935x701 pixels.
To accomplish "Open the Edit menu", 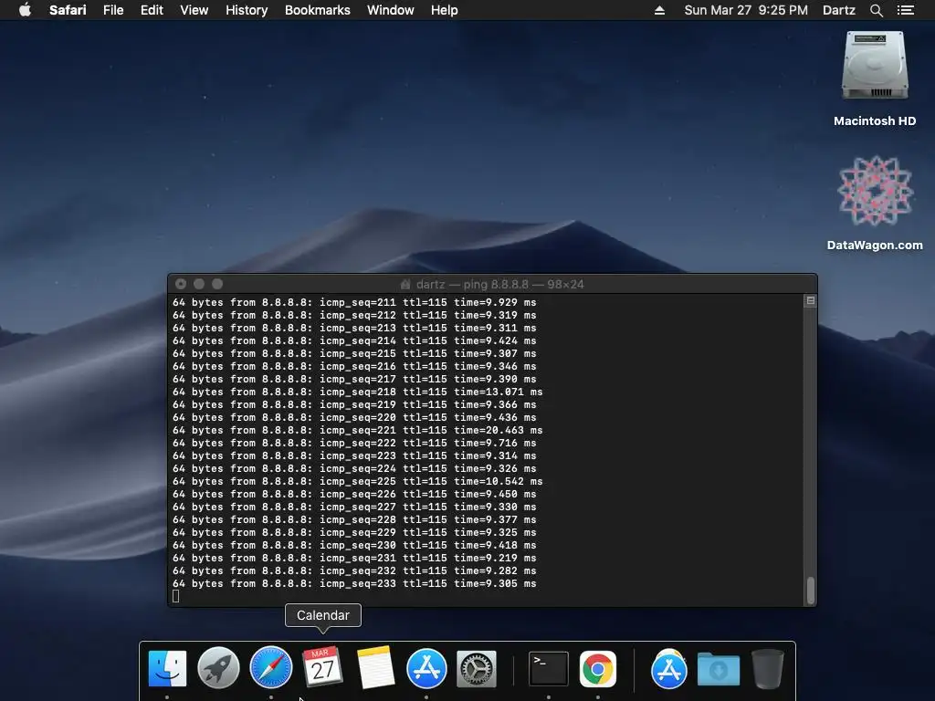I will 152,10.
